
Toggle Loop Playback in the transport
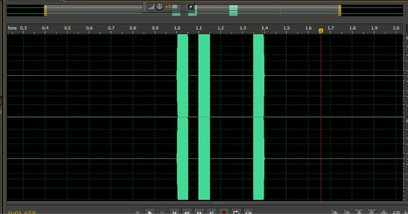(236, 211)
